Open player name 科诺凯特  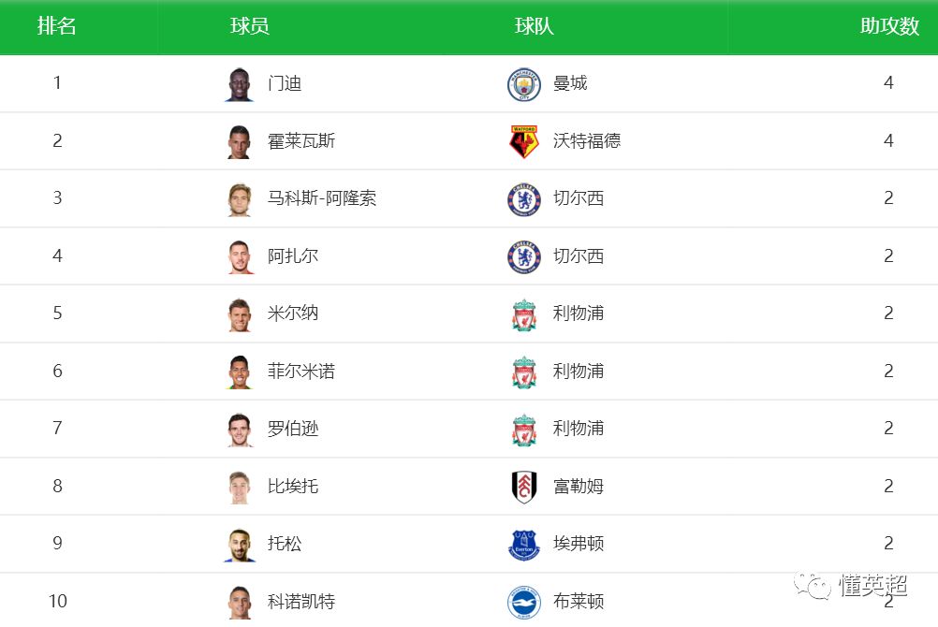300,602
